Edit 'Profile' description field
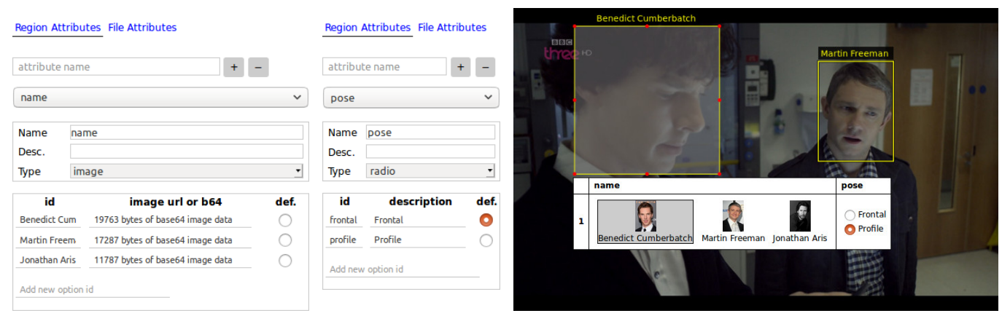The image size is (1002, 332). [x=418, y=240]
